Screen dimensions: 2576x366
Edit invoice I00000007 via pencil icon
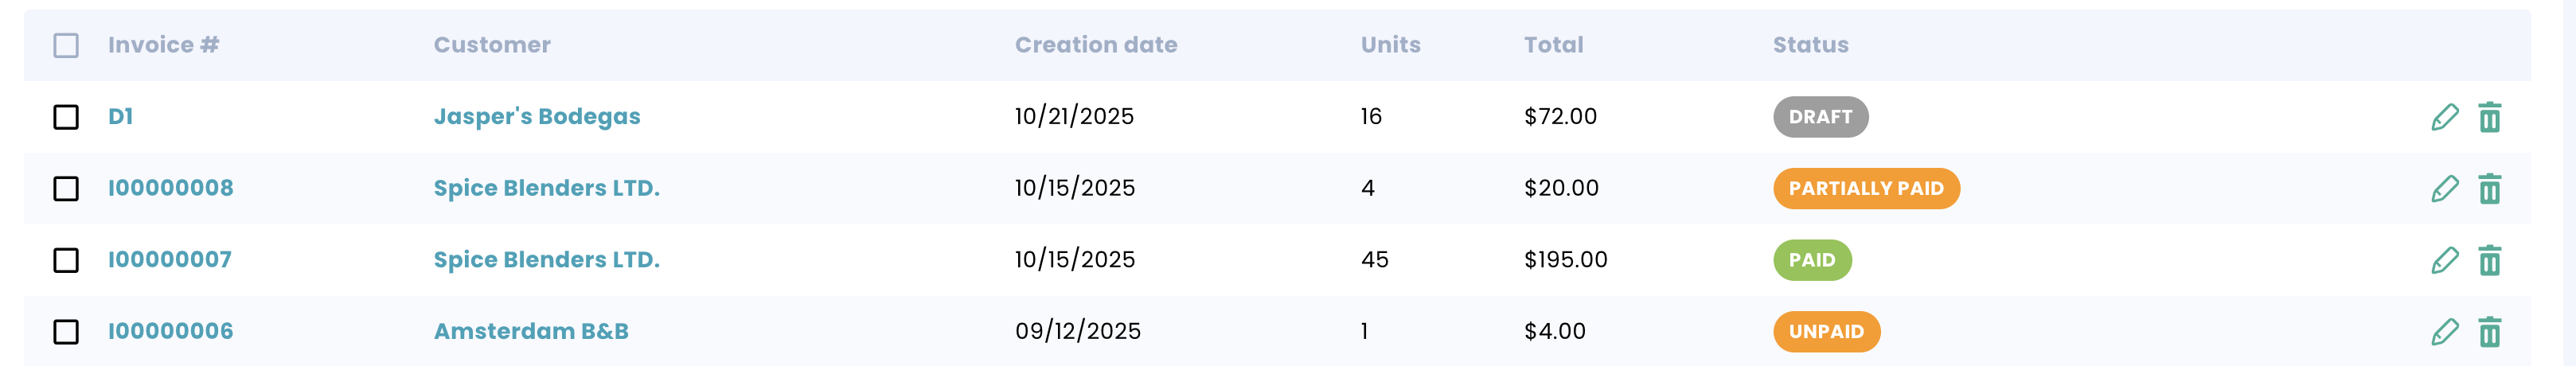(2444, 260)
